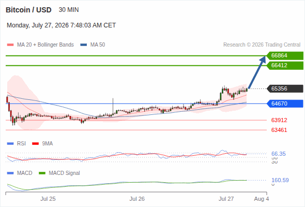Screen dimensions: 305x207
Task: Click the MA 20 + Bollinger Bands legend text
Action: click(45, 45)
